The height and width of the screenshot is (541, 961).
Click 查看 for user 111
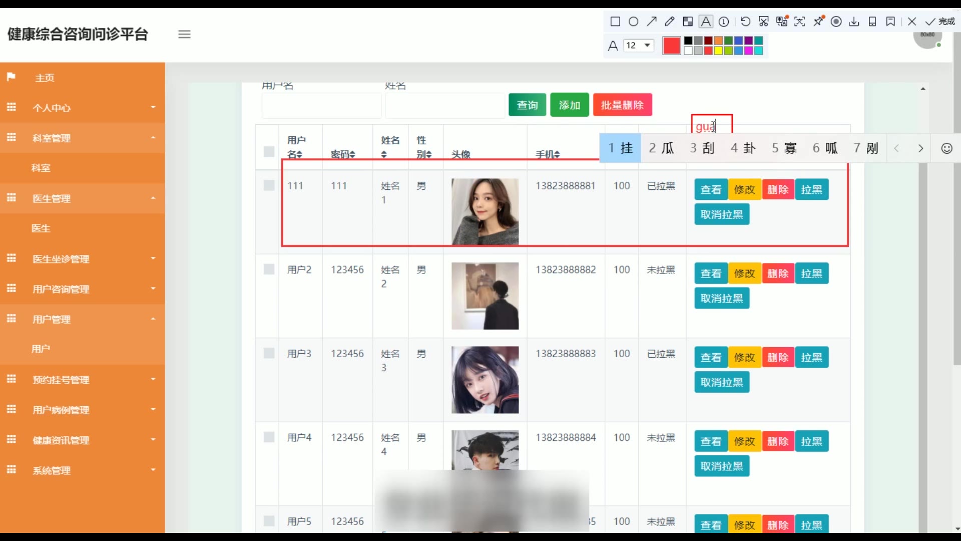tap(711, 190)
